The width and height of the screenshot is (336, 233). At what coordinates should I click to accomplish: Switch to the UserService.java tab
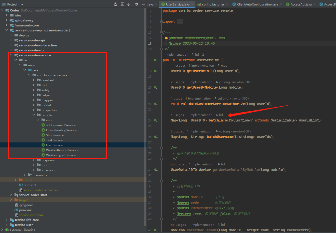pos(178,4)
